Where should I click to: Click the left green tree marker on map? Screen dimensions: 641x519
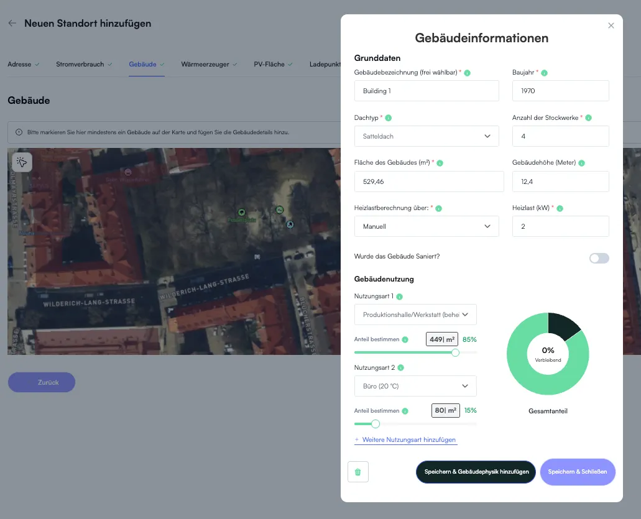[x=242, y=212]
